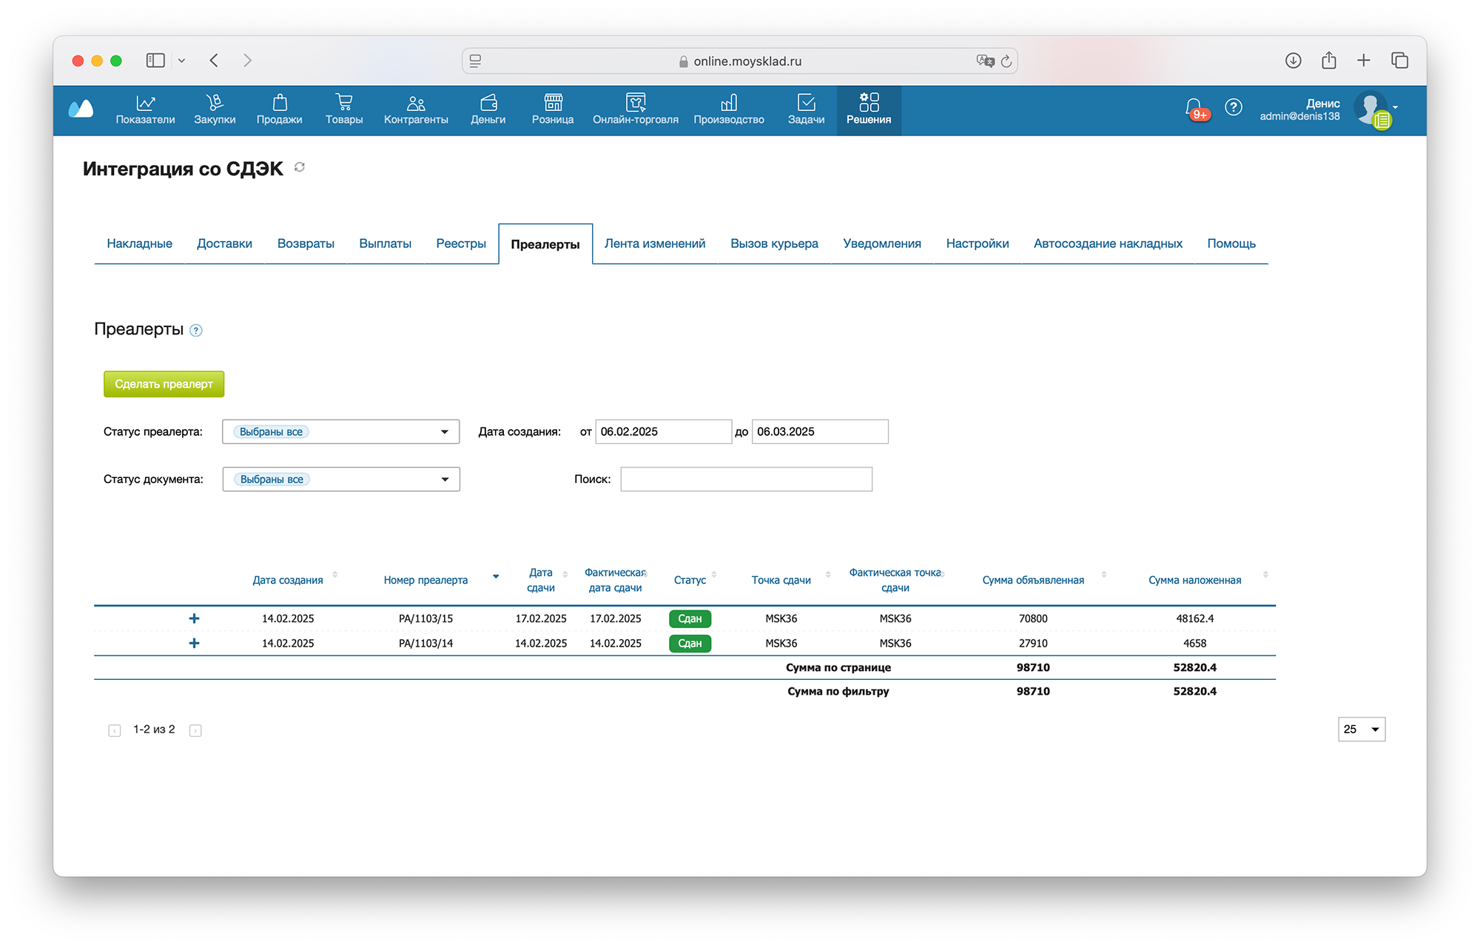Click the Поиск search input field
Screen dimensions: 1480x947
pyautogui.click(x=746, y=479)
